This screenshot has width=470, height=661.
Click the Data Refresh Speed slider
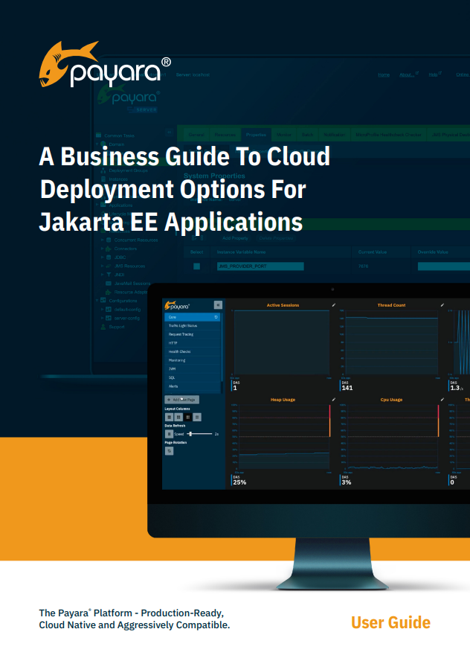(199, 433)
